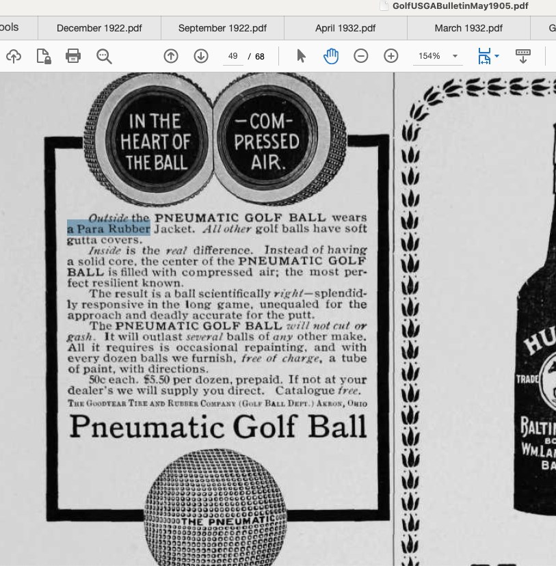Screen dimensions: 556x566
Task: Switch to the September 1922.pdf tab
Action: click(222, 28)
